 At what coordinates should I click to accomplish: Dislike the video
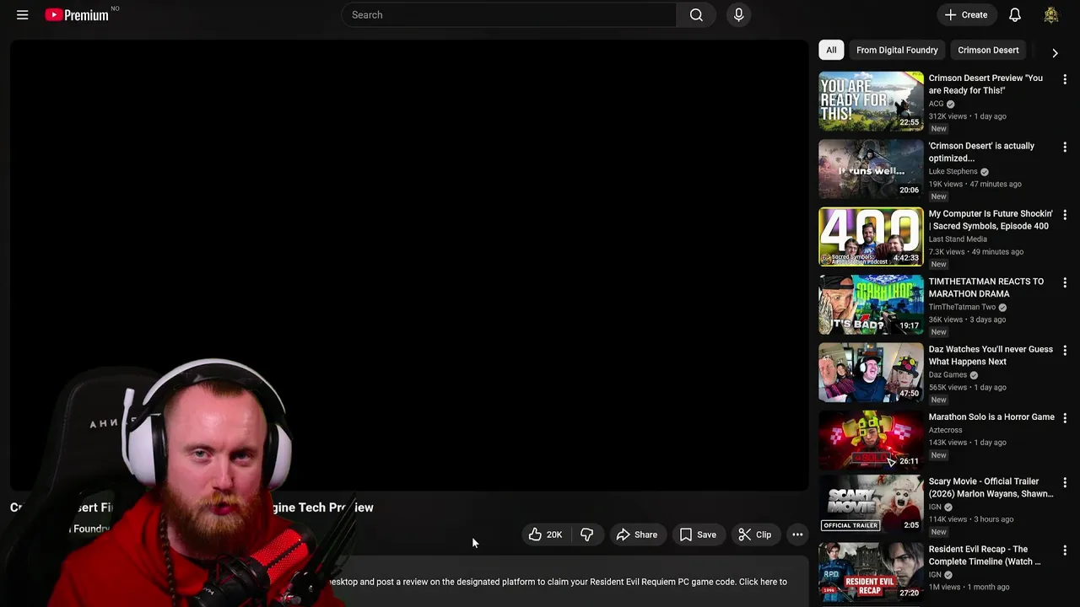(x=587, y=534)
